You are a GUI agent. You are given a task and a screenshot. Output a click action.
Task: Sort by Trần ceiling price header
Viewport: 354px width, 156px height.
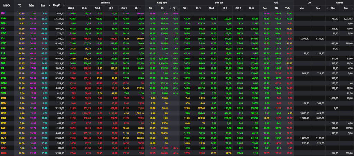coord(31,5)
